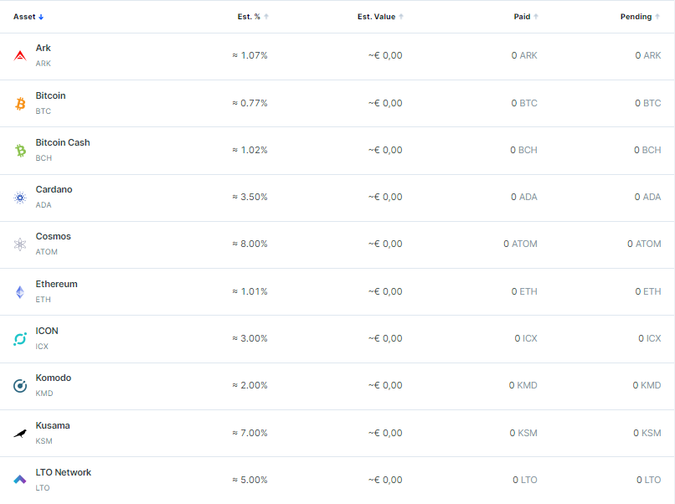Sort the table by Est. Value column
Screen dimensions: 675x504
point(380,17)
